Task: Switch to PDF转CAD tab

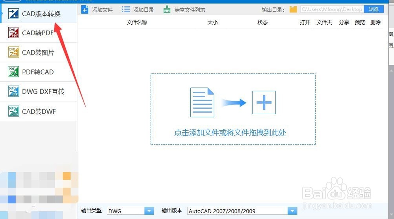Action: point(39,72)
